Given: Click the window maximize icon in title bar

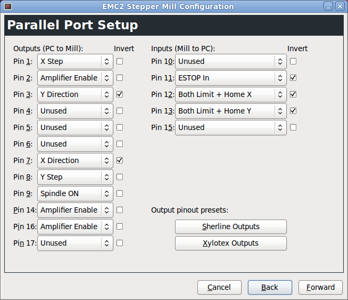Looking at the screenshot, I should (329, 6).
